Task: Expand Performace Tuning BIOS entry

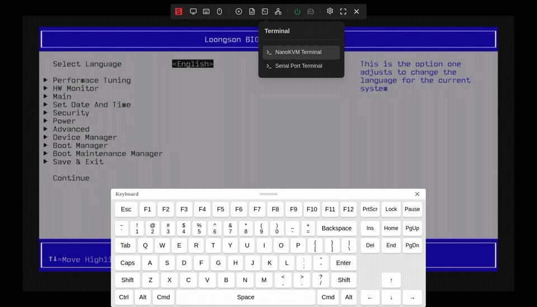Action: pos(92,80)
